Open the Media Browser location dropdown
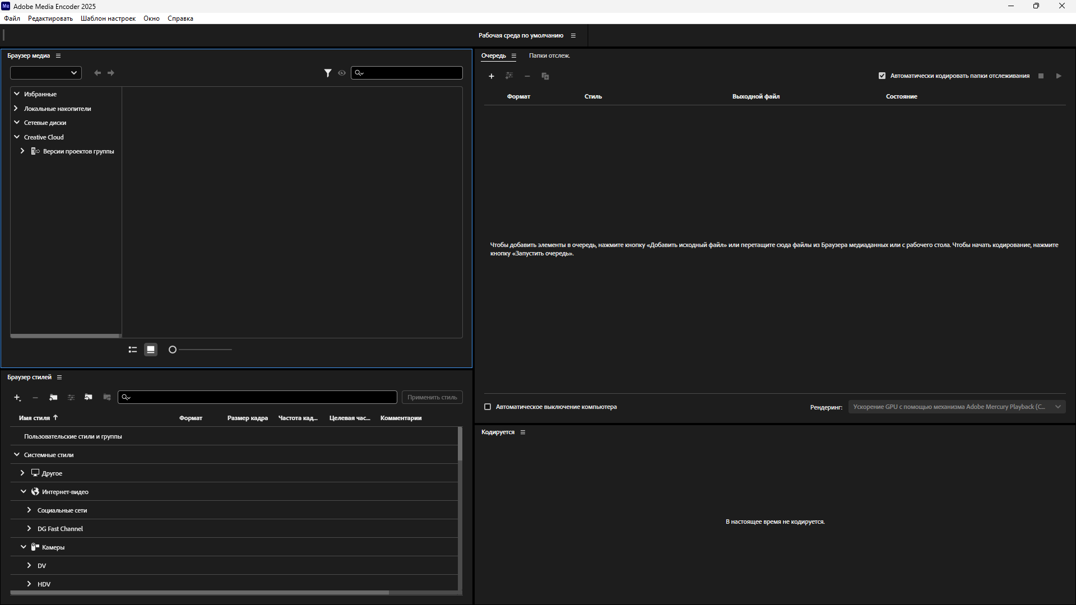This screenshot has height=605, width=1076. click(46, 73)
